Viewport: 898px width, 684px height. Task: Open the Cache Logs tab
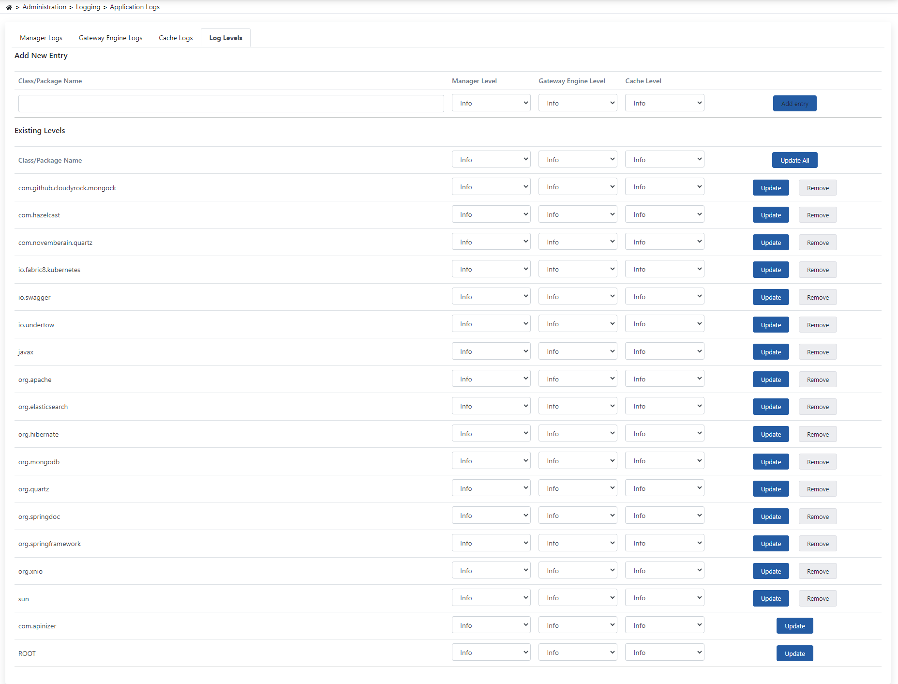(x=176, y=38)
